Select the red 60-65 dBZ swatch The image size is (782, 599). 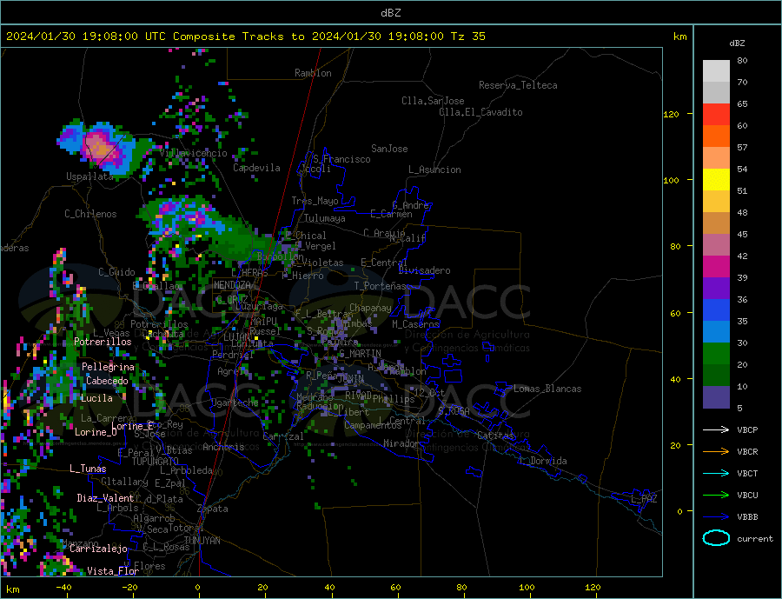[x=716, y=114]
